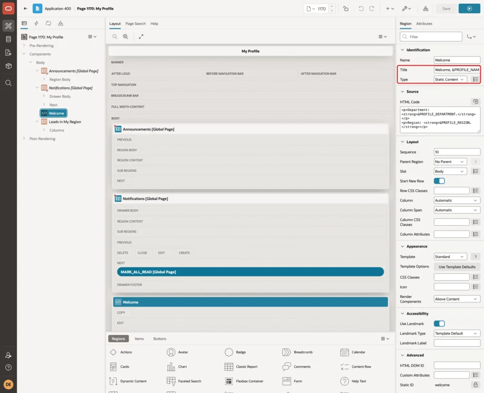The width and height of the screenshot is (484, 393).
Task: Switch to the Page Search tab
Action: coord(136,24)
